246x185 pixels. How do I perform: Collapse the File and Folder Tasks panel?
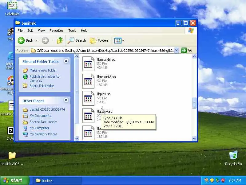[x=66, y=61]
